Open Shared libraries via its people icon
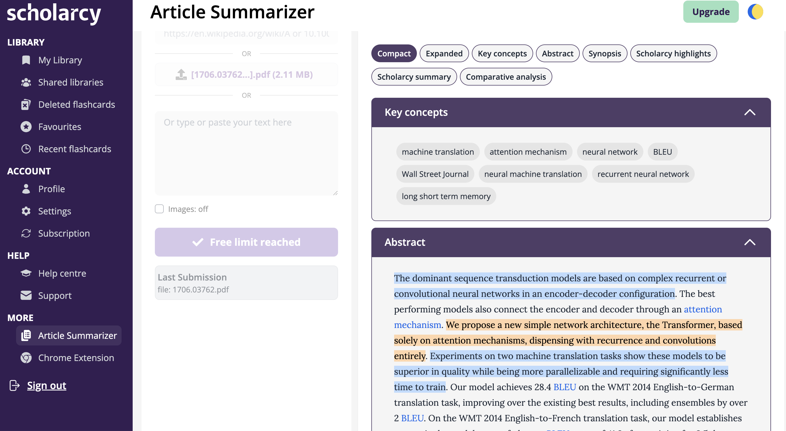The image size is (786, 431). (x=26, y=82)
